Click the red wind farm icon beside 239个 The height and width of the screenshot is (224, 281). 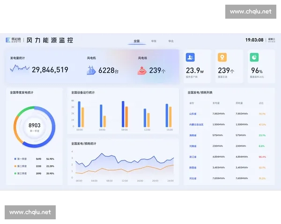(142, 70)
